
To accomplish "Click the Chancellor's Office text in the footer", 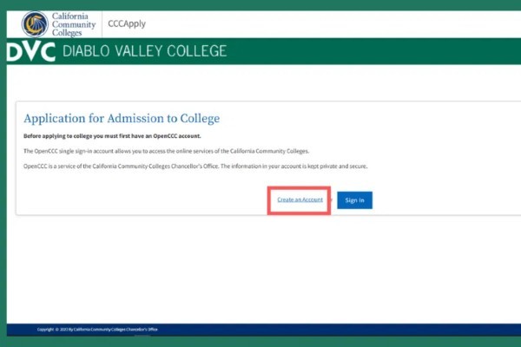I will (141, 330).
